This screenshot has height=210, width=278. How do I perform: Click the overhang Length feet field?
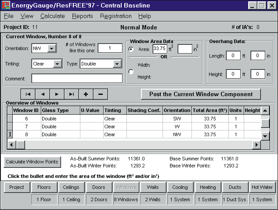point(233,55)
